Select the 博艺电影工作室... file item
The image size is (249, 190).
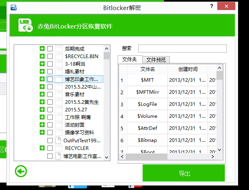(x=82, y=156)
